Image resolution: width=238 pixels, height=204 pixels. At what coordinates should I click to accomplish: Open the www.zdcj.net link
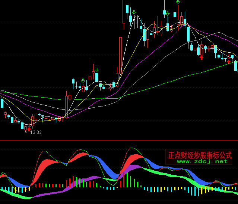pos(202,161)
